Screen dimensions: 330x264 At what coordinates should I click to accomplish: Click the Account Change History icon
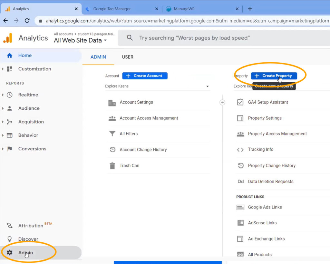point(112,150)
